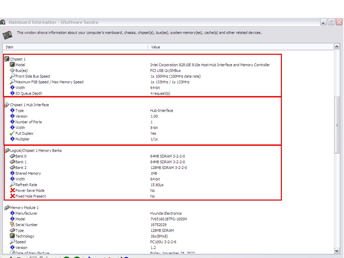The image size is (344, 258).
Task: Select the serial number value '19752029'
Action: click(159, 225)
